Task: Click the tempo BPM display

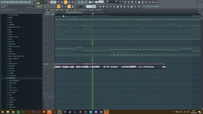Action: (x=53, y=2)
